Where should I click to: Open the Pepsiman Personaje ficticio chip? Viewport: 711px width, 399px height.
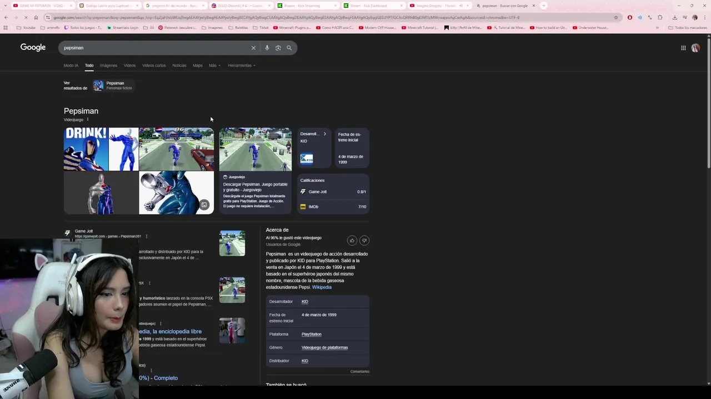pos(113,85)
